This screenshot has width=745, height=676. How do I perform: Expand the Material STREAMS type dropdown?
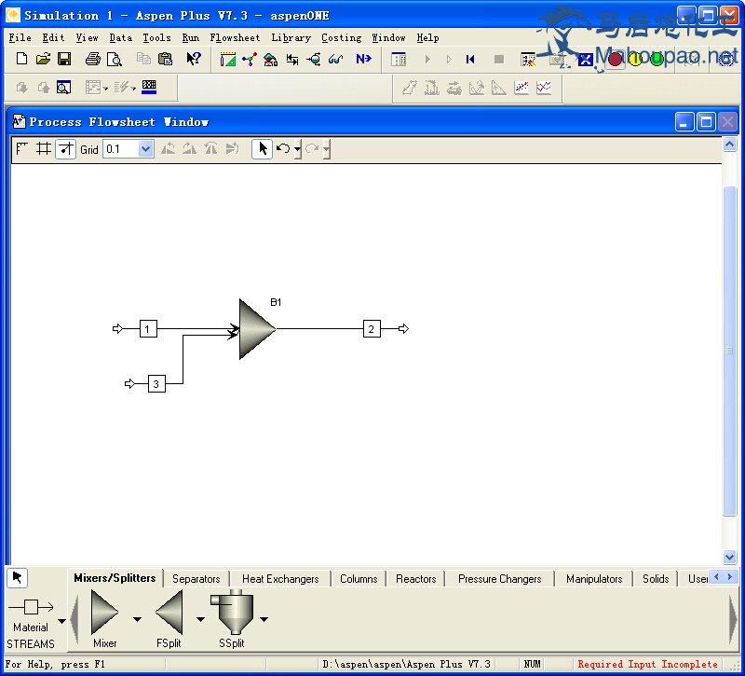[61, 621]
